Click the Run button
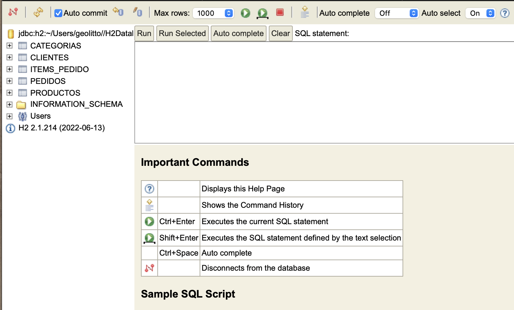Screen dimensions: 514x310 [144, 33]
